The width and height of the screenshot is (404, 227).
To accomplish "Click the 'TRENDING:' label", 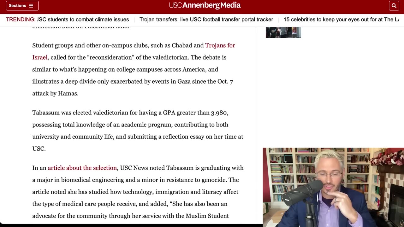I will pos(21,20).
